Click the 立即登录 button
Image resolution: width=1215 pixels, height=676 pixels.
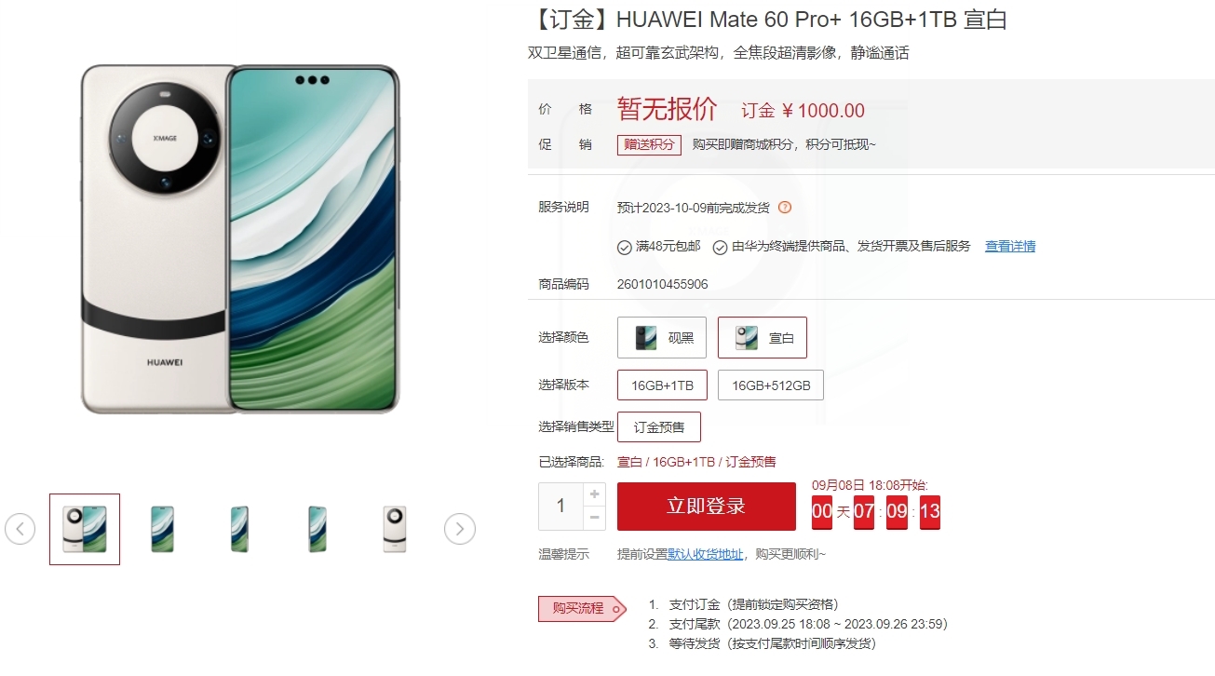click(707, 507)
